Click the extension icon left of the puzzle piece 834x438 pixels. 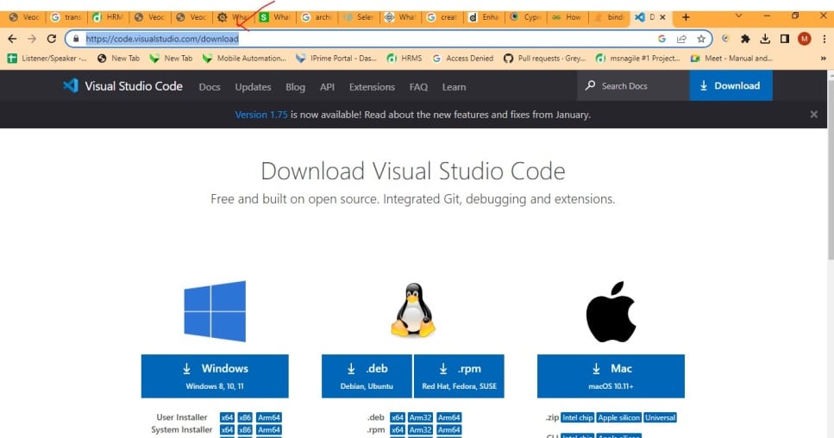point(725,39)
